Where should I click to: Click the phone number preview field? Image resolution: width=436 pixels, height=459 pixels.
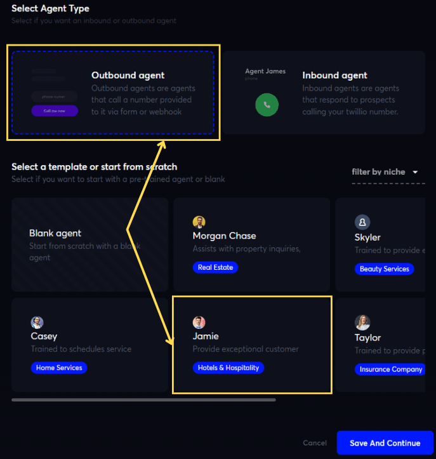(55, 96)
